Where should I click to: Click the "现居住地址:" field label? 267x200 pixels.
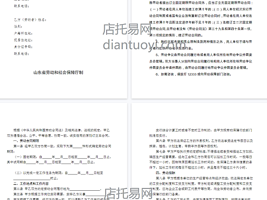tap(23, 40)
